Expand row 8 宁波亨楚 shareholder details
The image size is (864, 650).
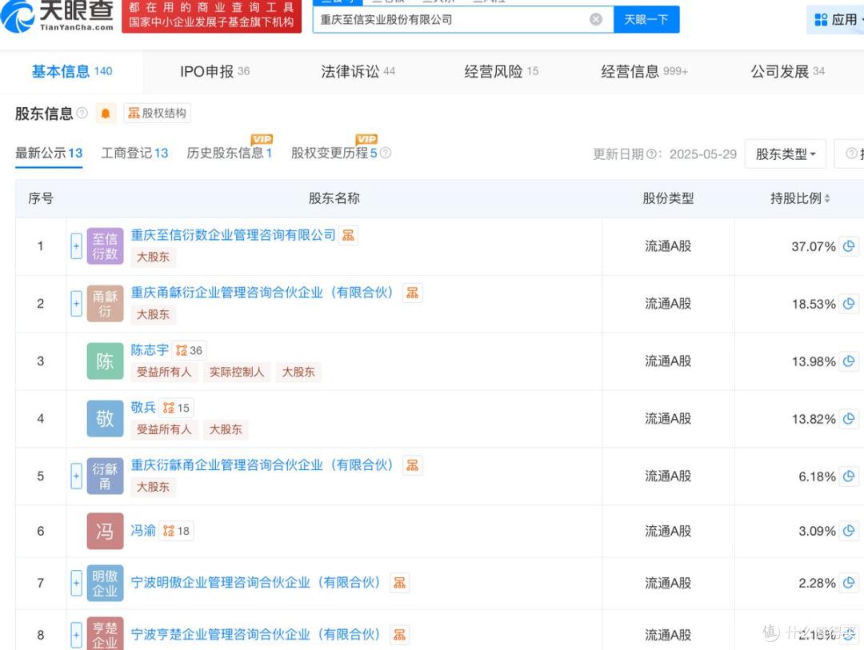coord(77,635)
